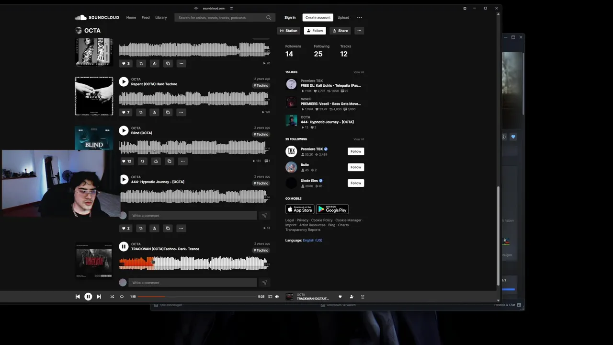613x345 pixels.
Task: Open the top navigation more menu
Action: click(x=360, y=18)
